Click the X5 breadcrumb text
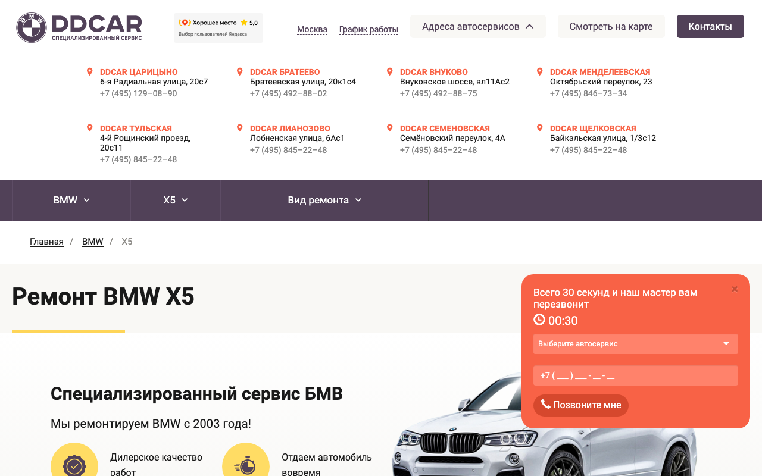The height and width of the screenshot is (476, 762). tap(127, 242)
